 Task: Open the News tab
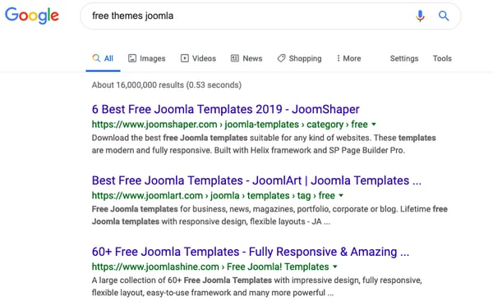coord(246,58)
